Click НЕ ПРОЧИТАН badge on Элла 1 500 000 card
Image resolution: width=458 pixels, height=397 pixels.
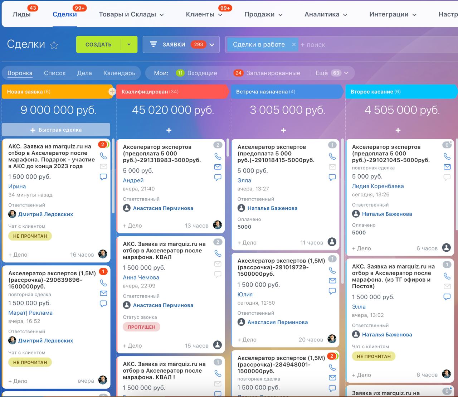[374, 356]
